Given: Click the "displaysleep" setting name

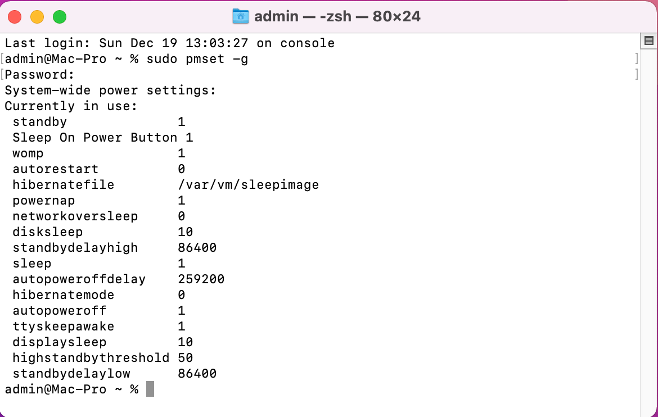Looking at the screenshot, I should pyautogui.click(x=59, y=342).
